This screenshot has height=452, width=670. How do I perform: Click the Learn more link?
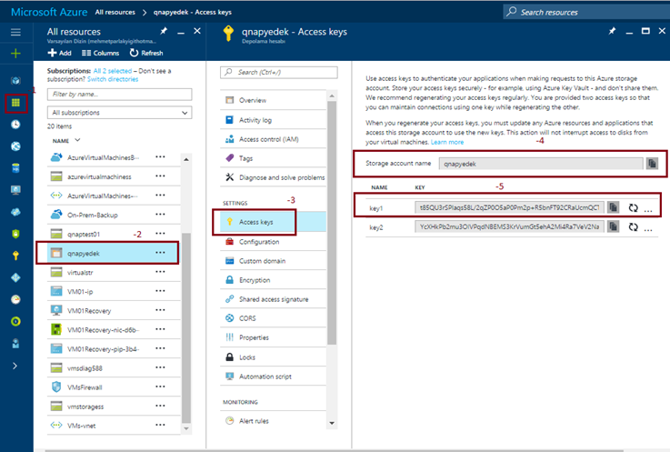(x=447, y=143)
